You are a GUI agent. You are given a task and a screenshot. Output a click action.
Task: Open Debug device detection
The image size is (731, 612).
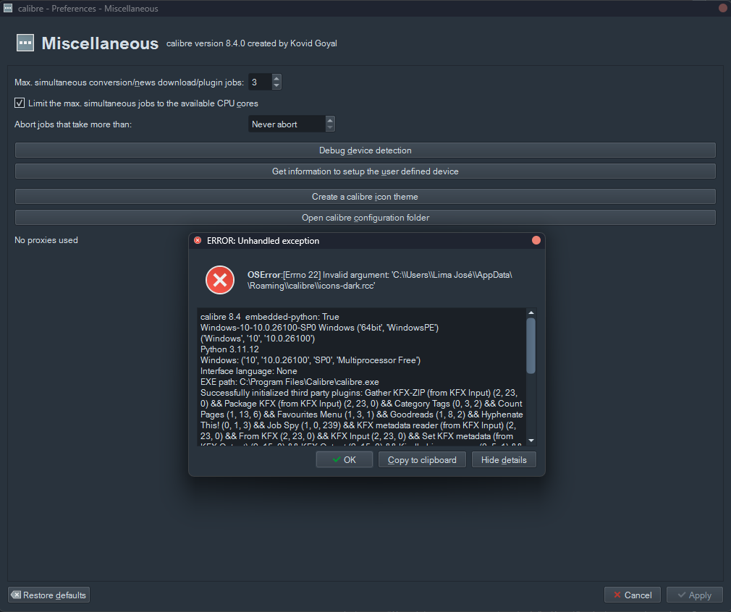tap(365, 150)
